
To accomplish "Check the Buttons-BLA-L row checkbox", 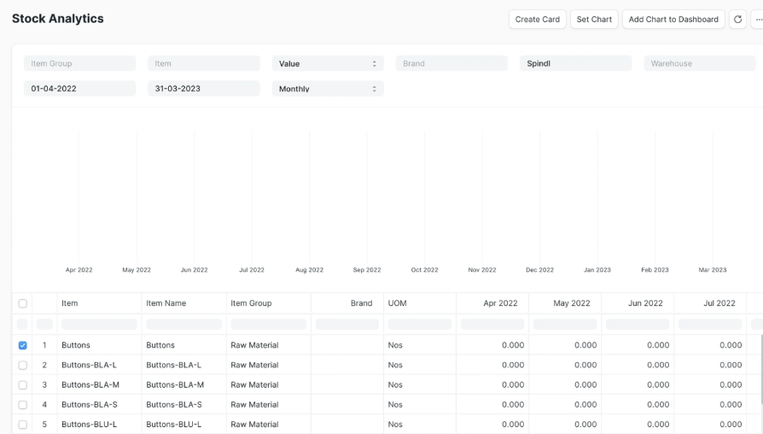I will coord(23,365).
